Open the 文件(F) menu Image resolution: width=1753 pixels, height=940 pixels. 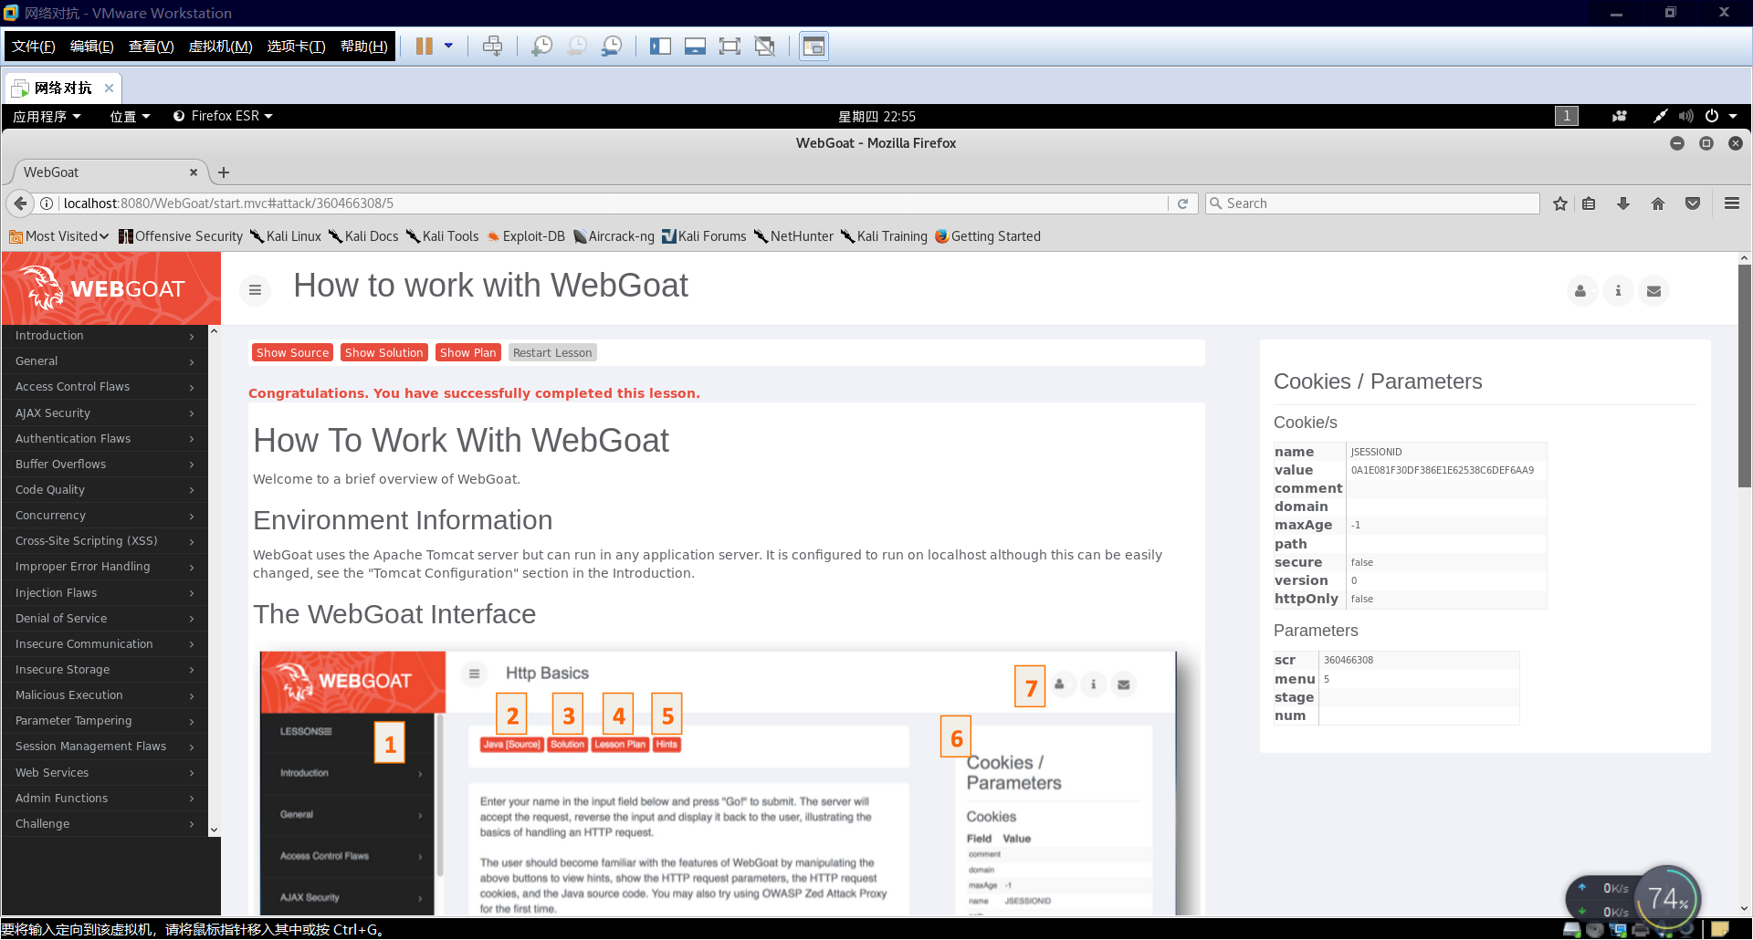[34, 47]
